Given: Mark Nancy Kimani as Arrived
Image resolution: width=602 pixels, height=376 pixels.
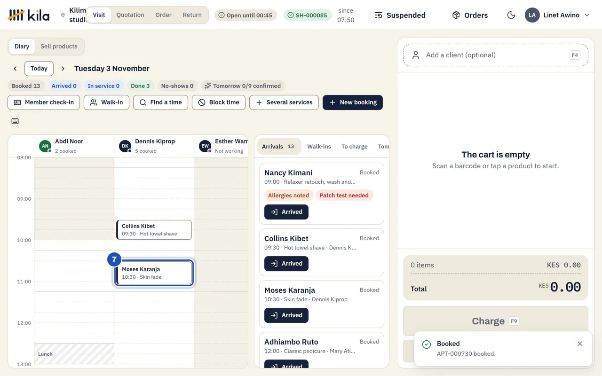Looking at the screenshot, I should 286,212.
